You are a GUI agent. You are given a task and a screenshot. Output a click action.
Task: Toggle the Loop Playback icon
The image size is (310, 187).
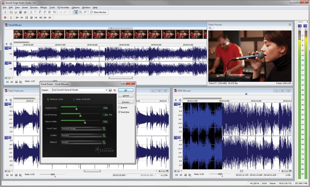click(x=11, y=18)
